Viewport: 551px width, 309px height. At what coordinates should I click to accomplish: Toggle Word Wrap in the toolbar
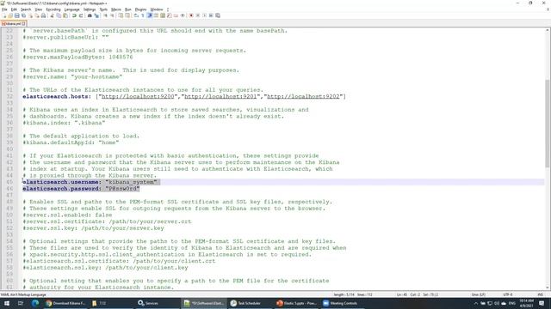[x=136, y=15]
